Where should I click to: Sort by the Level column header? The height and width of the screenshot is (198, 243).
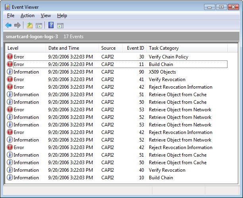coord(25,48)
